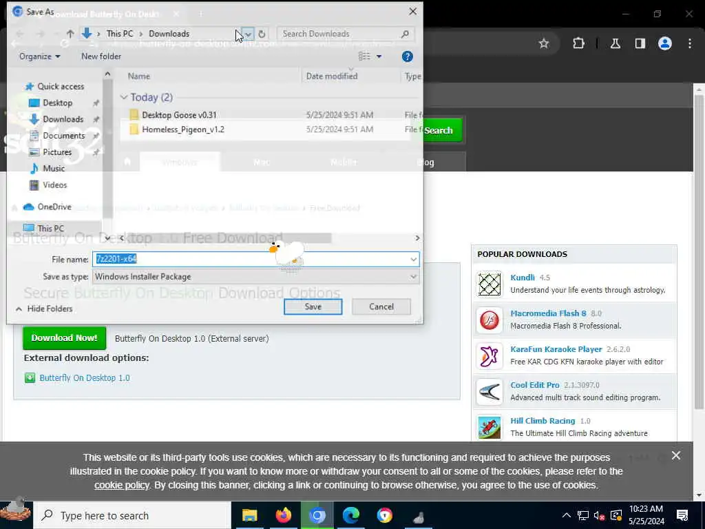
Task: Click the KaraFun Karaoke Player icon
Action: (x=490, y=356)
